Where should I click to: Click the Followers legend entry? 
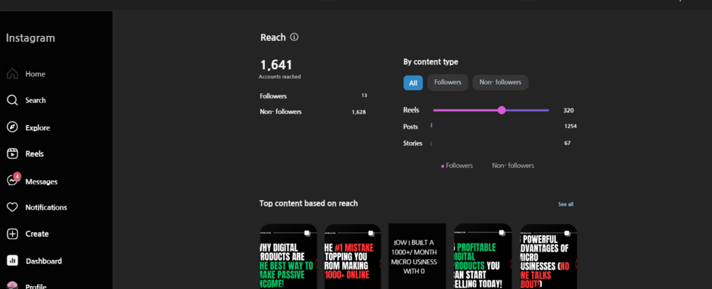point(457,166)
